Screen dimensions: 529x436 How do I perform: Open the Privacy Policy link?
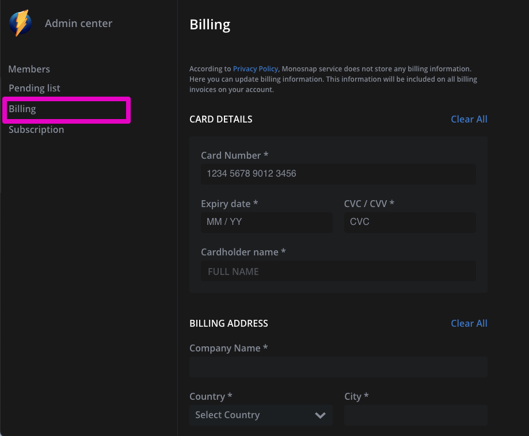coord(256,68)
